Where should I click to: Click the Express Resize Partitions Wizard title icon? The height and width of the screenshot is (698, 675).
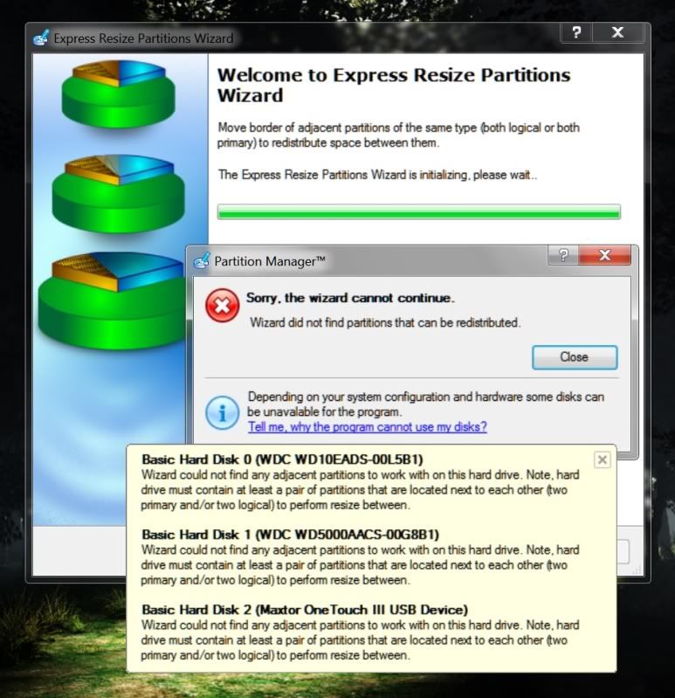pyautogui.click(x=41, y=38)
